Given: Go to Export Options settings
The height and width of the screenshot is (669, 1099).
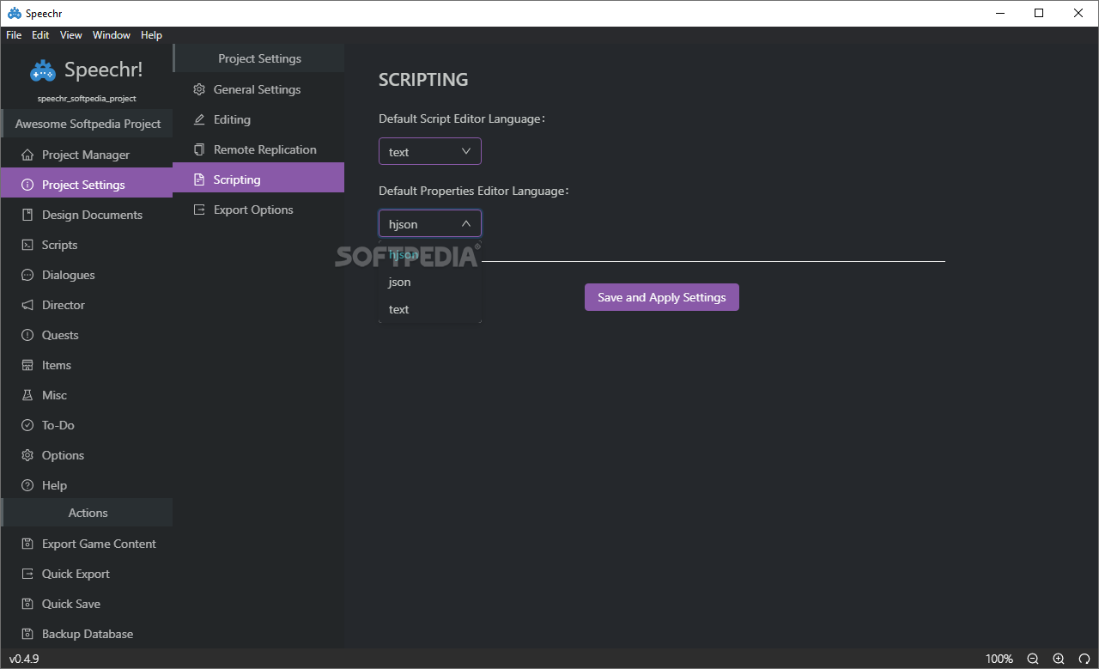Looking at the screenshot, I should 258,210.
